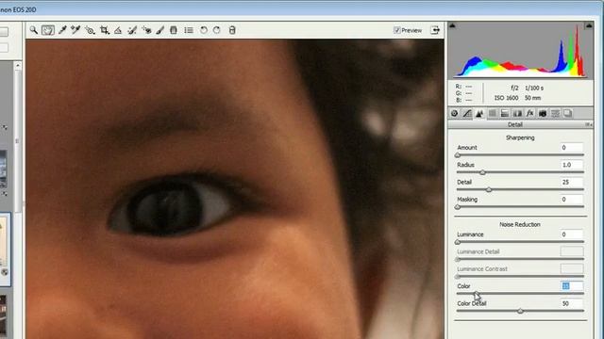Image resolution: width=604 pixels, height=339 pixels.
Task: Click the Luminance noise reduction slider handle
Action: click(458, 242)
